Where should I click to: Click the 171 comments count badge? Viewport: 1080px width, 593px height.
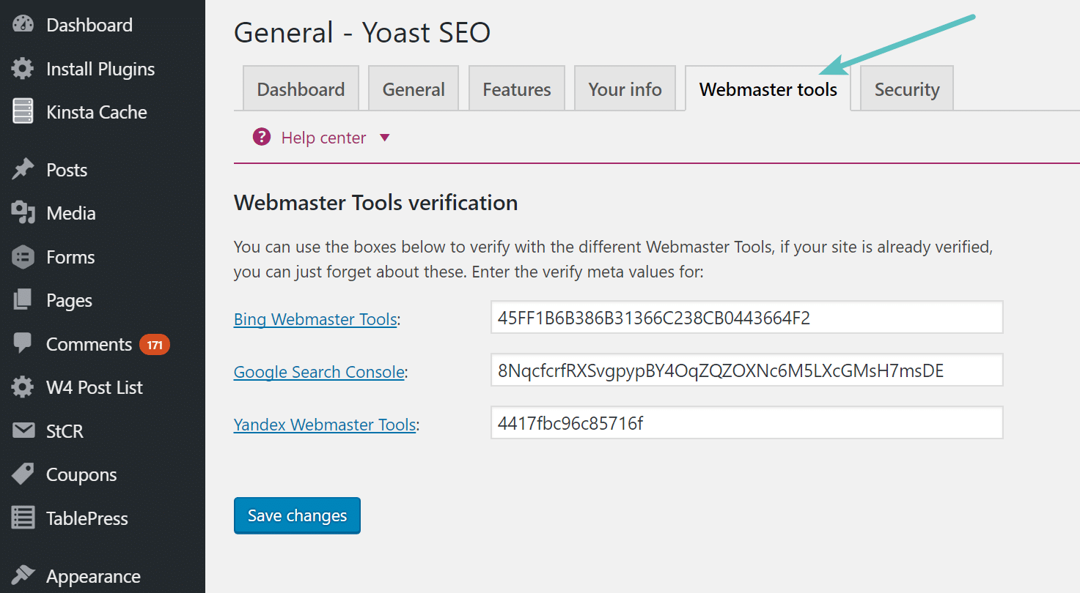[x=155, y=344]
